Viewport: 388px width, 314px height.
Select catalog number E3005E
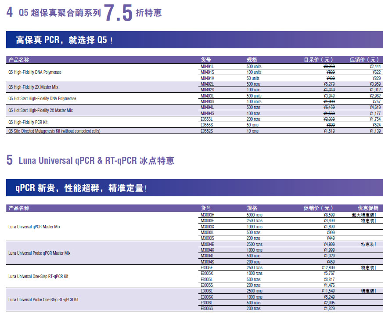[x=207, y=268]
